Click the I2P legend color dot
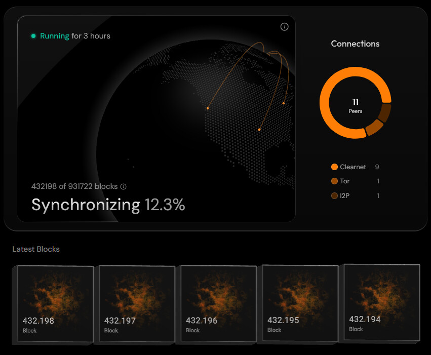This screenshot has height=355, width=431. (x=334, y=195)
